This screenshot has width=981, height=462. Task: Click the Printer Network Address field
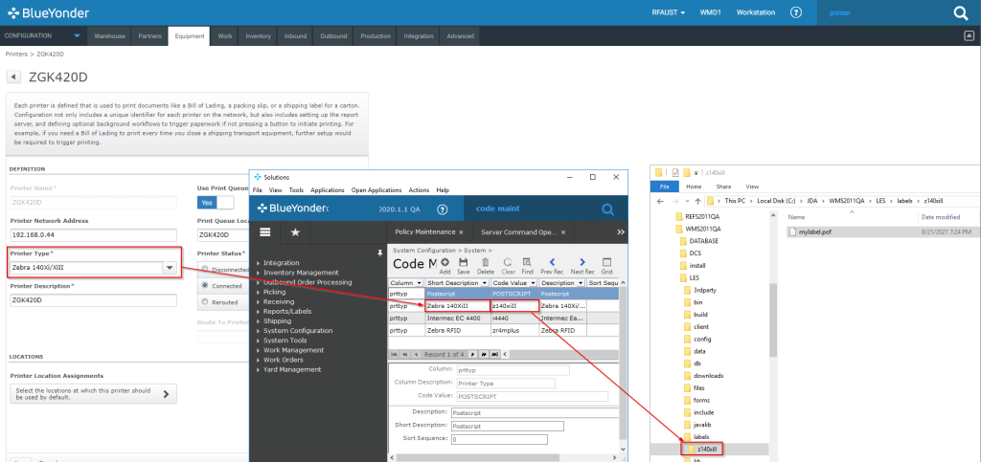[x=94, y=235]
